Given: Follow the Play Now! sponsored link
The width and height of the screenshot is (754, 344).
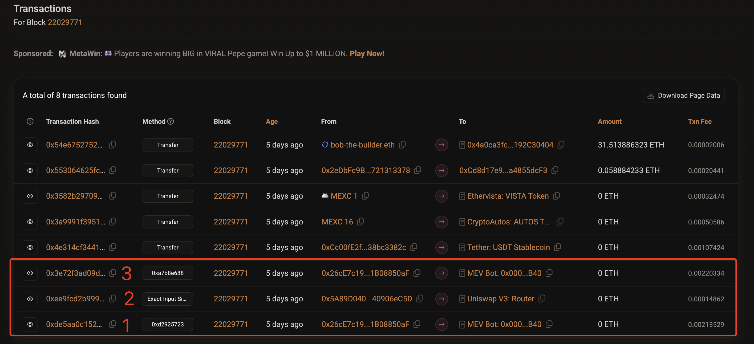Looking at the screenshot, I should coord(367,54).
